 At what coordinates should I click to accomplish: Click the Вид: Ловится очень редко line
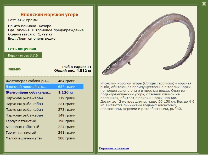pos(32,39)
